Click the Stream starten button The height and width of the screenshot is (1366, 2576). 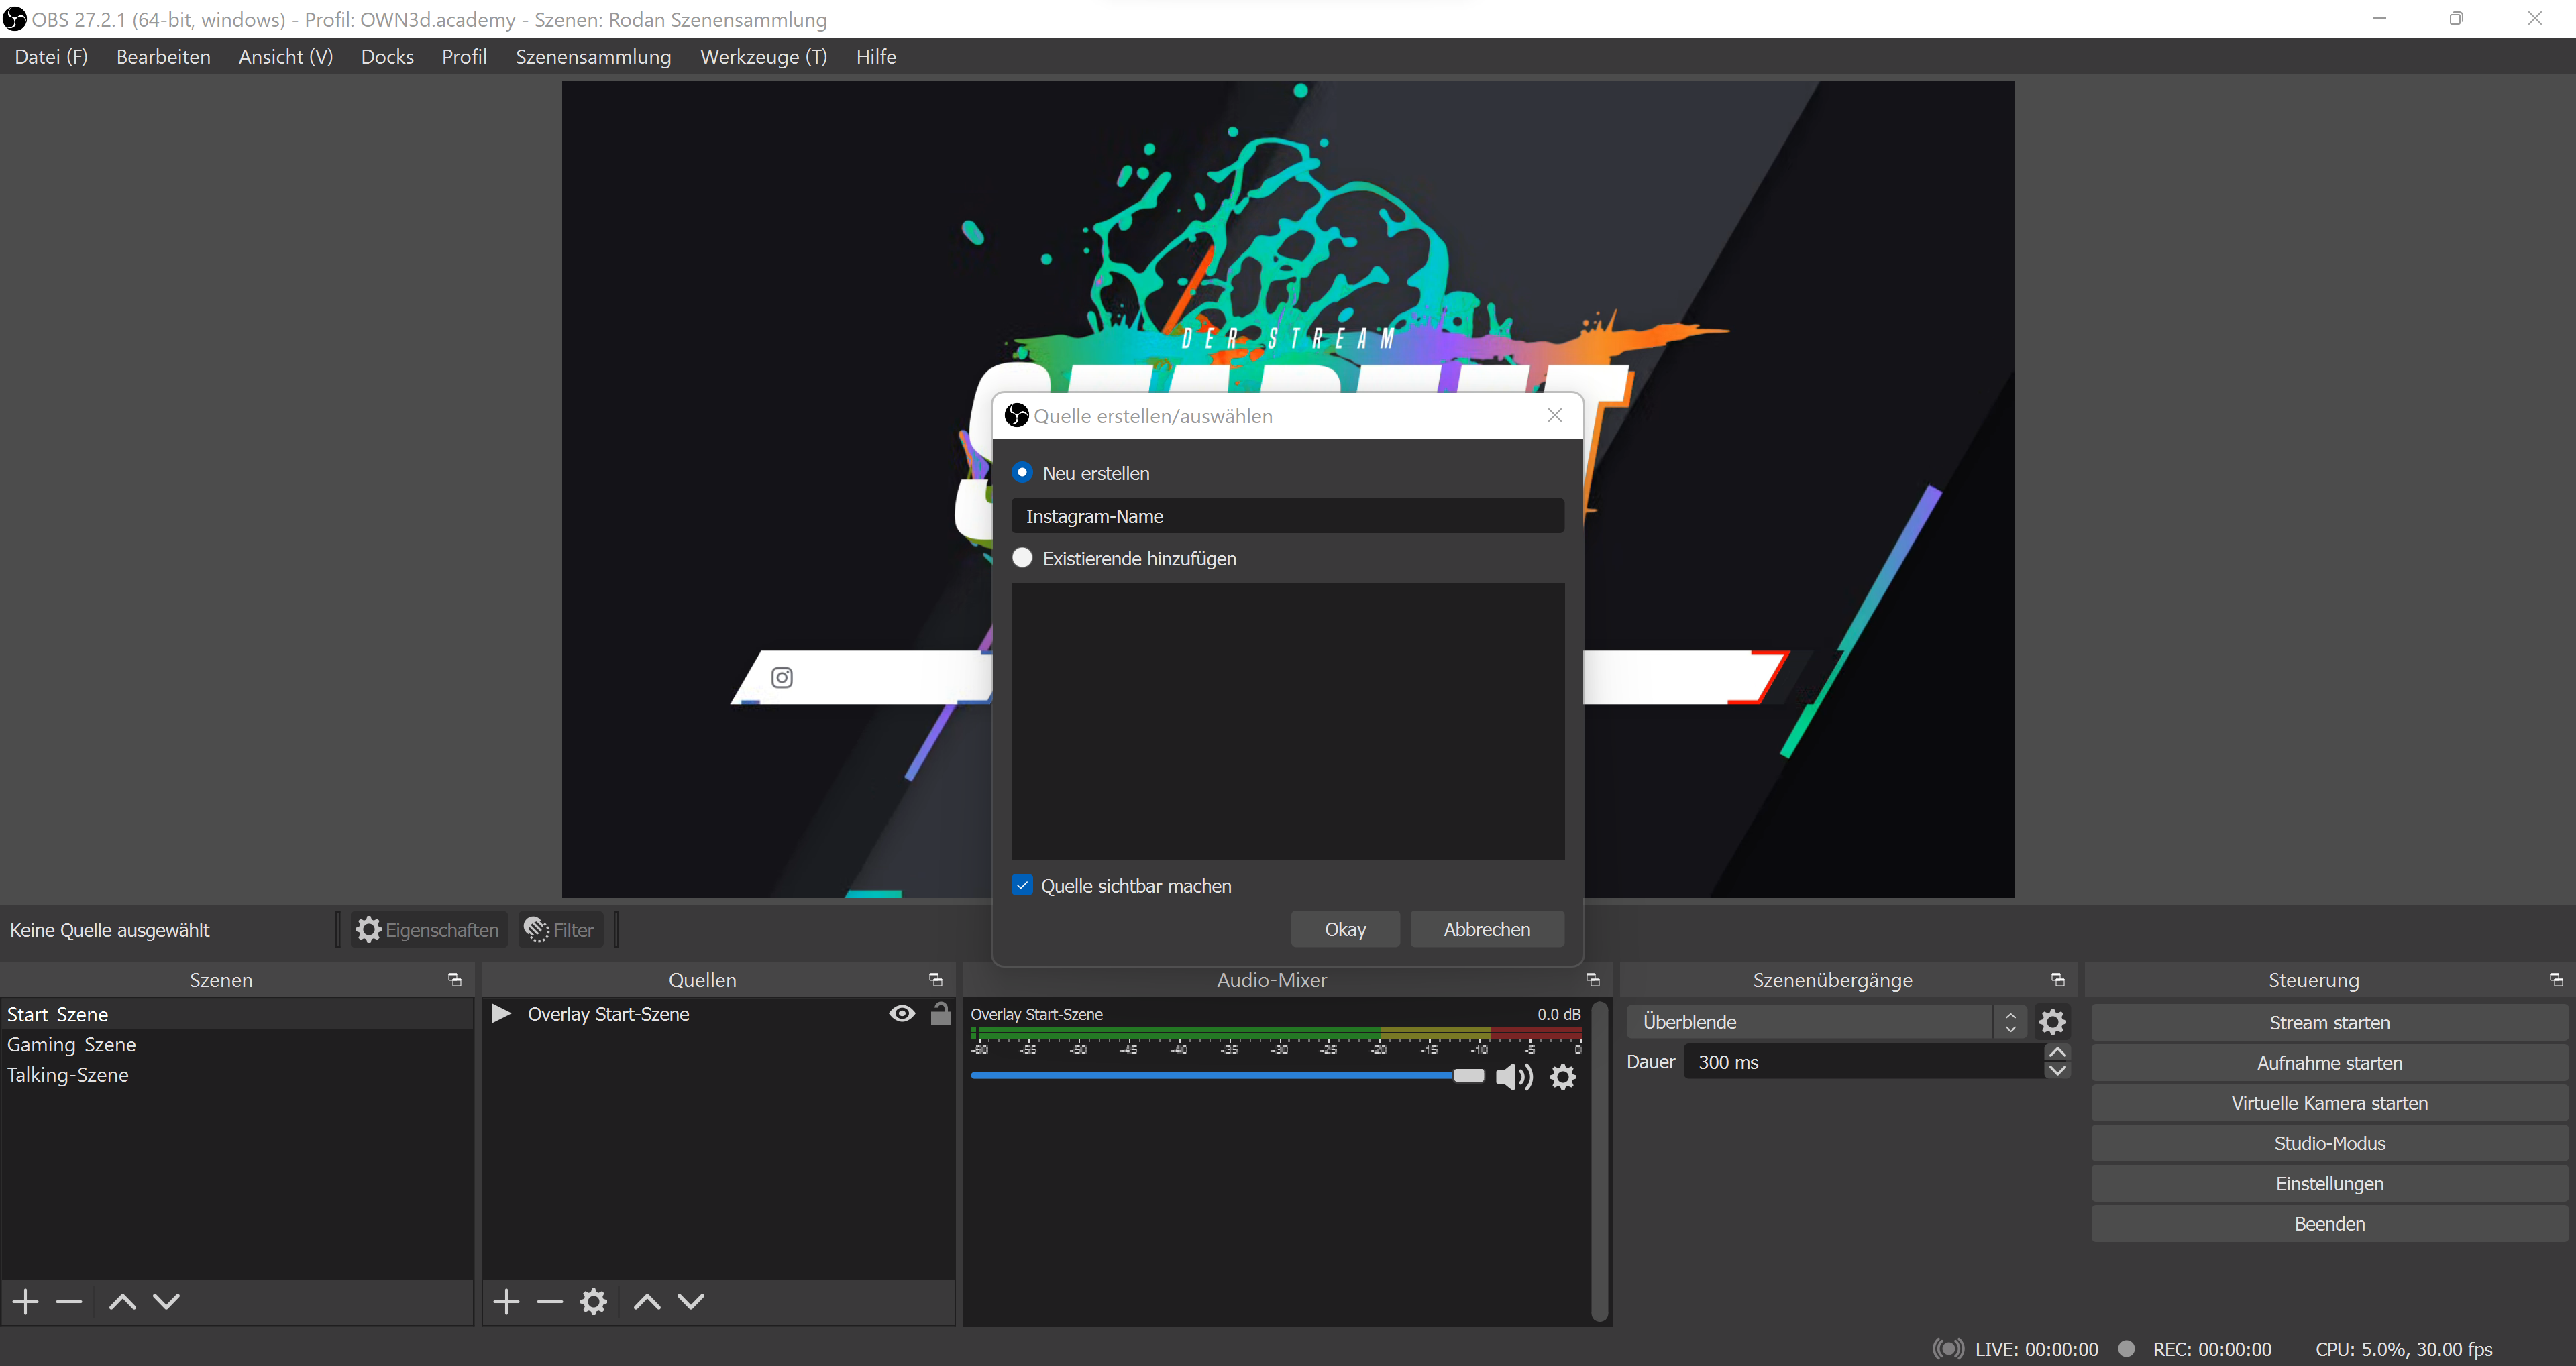(x=2329, y=1022)
